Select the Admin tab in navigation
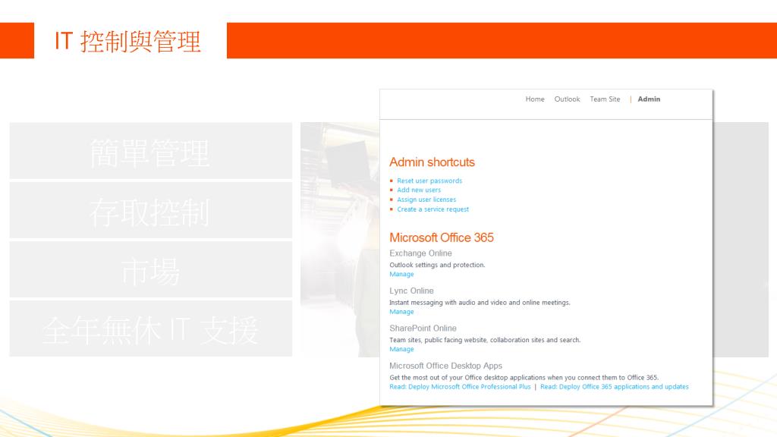 pos(649,99)
